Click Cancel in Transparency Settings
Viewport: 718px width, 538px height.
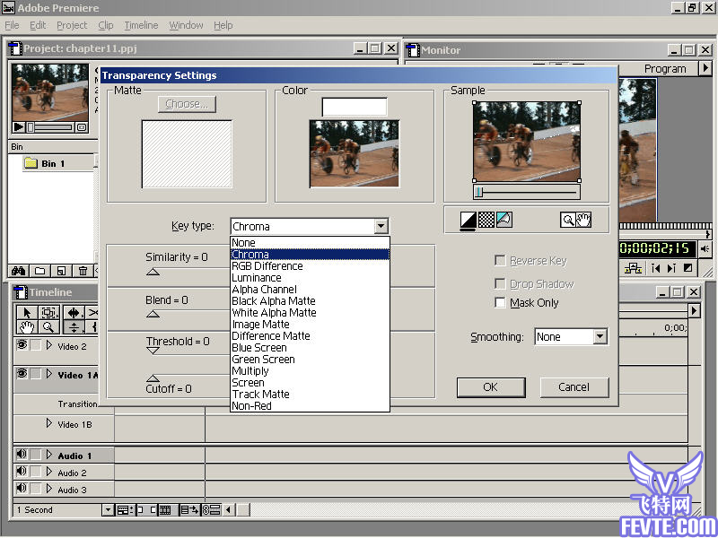(x=574, y=387)
